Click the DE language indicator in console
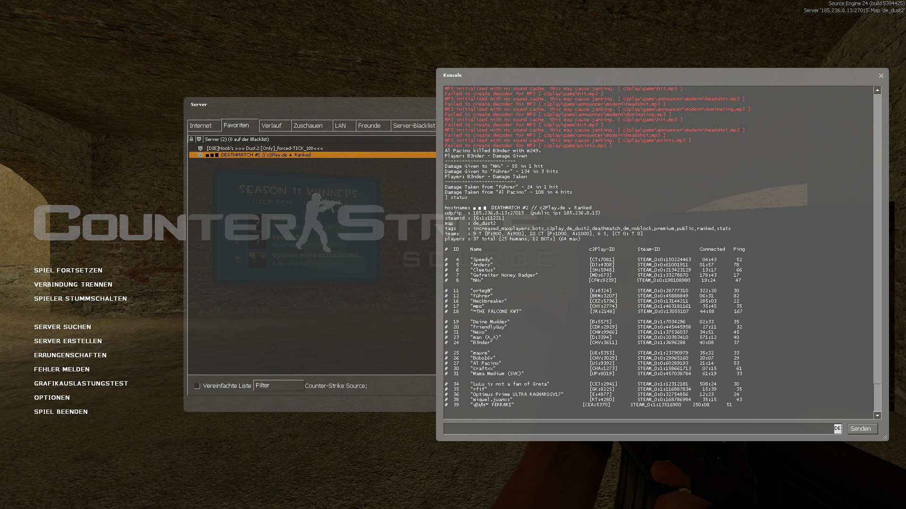This screenshot has height=509, width=906. tap(837, 429)
